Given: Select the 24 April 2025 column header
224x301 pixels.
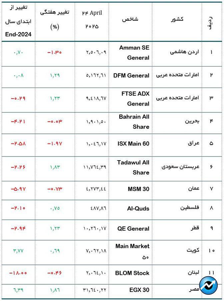Looking at the screenshot, I should (92, 19).
